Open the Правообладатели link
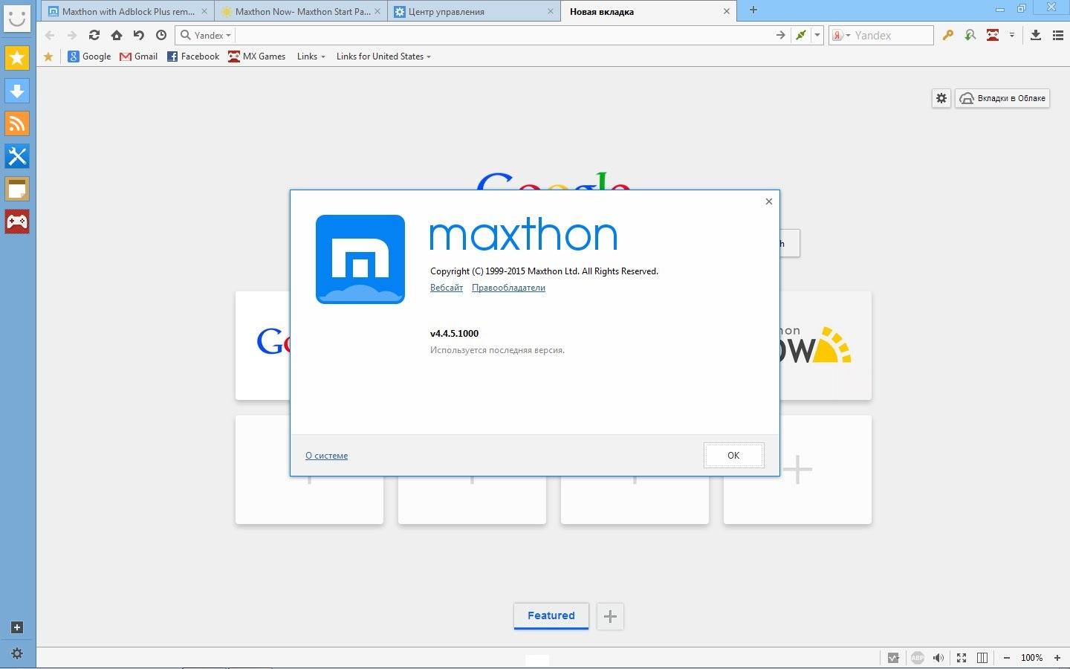Image resolution: width=1070 pixels, height=669 pixels. coord(508,288)
